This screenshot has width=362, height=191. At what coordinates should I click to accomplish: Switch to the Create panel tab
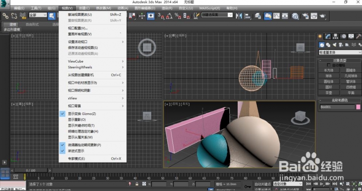[x=320, y=36]
